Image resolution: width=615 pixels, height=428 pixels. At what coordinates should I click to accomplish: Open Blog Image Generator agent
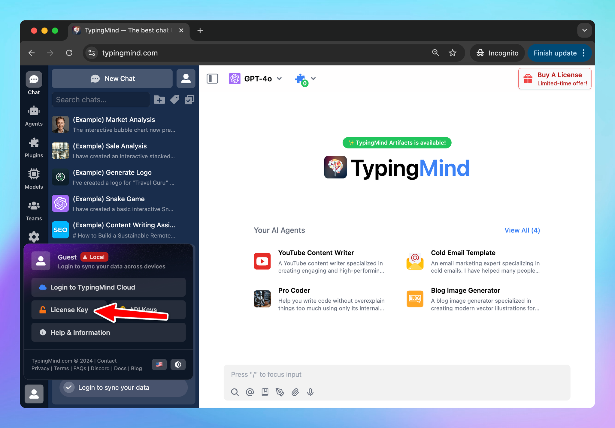(473, 299)
